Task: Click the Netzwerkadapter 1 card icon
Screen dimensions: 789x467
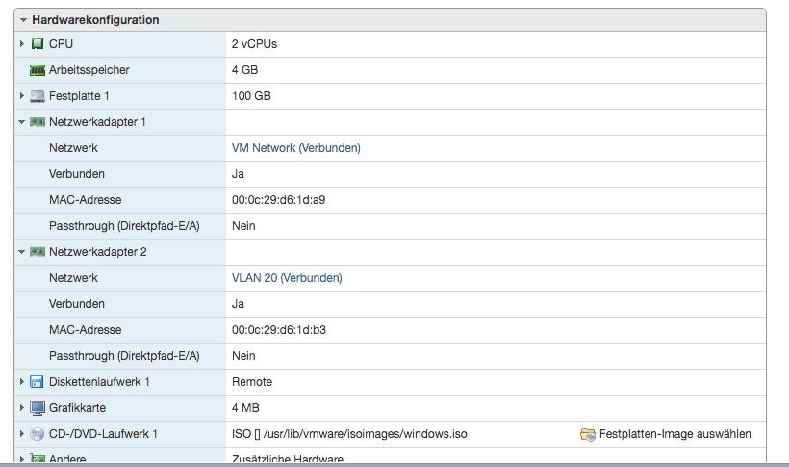Action: coord(38,122)
